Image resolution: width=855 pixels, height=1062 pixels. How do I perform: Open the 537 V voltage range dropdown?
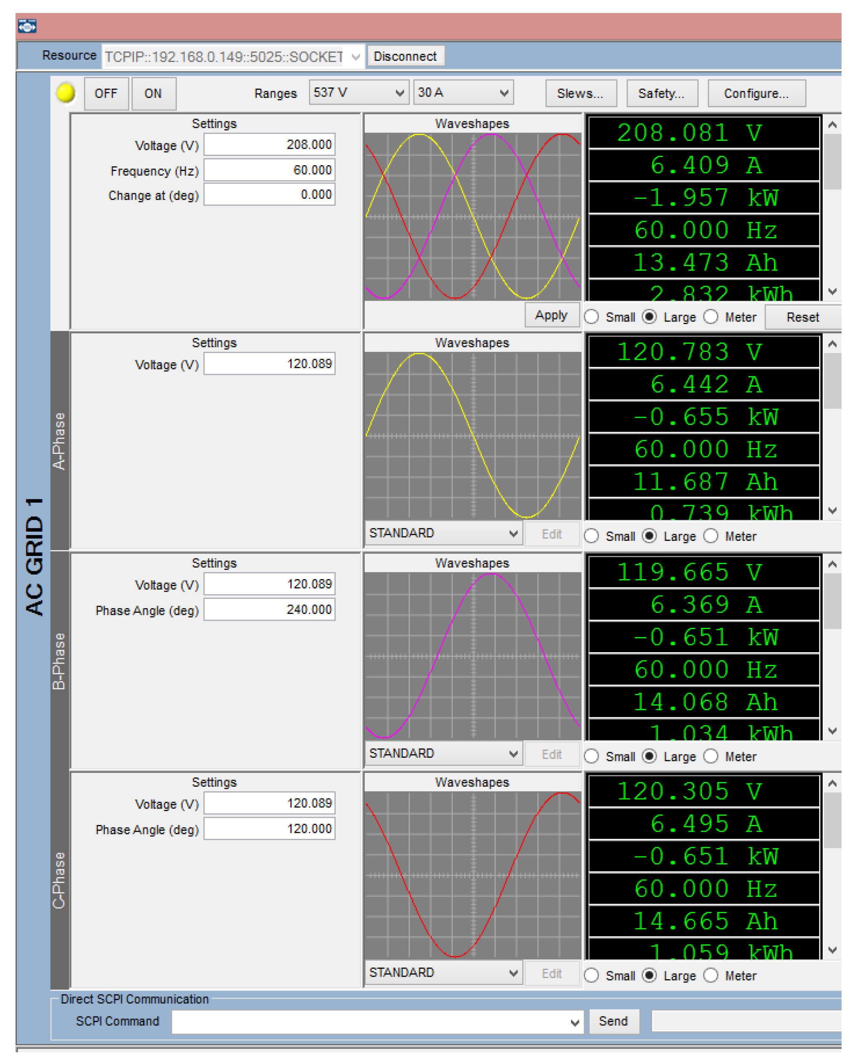point(358,92)
